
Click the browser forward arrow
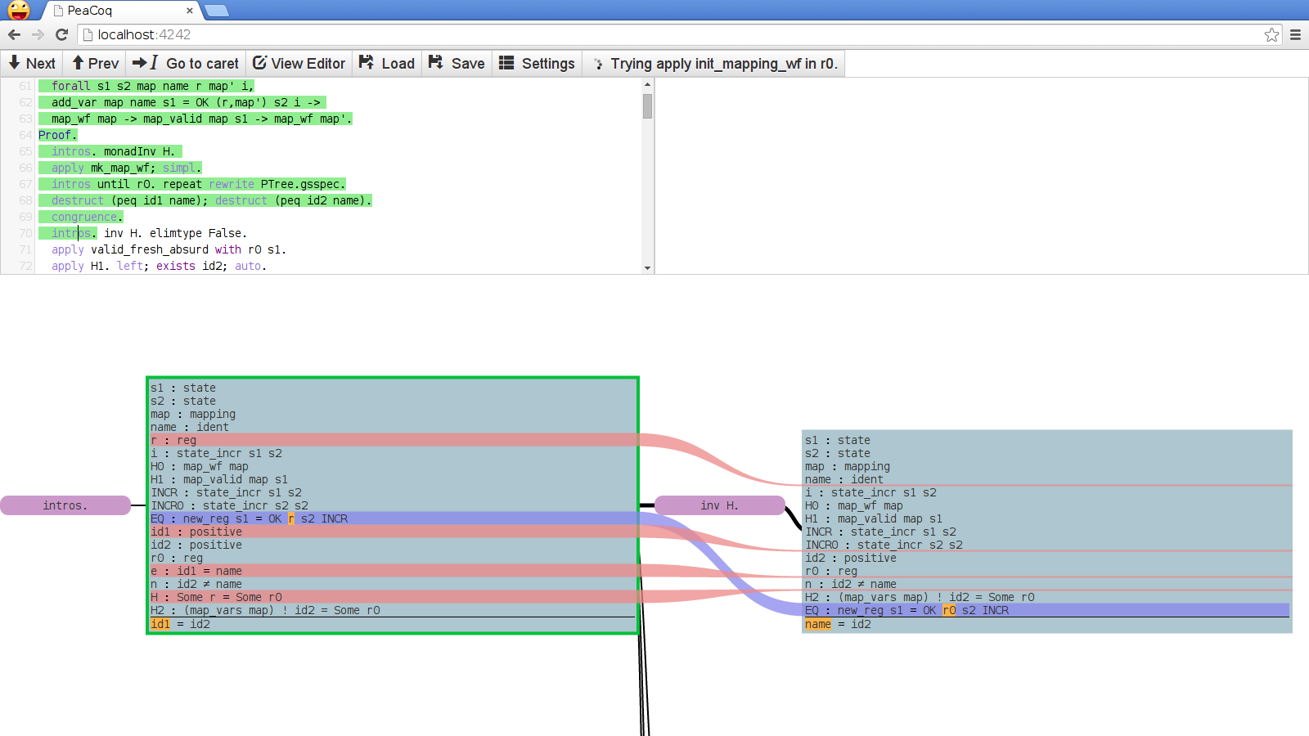[38, 34]
